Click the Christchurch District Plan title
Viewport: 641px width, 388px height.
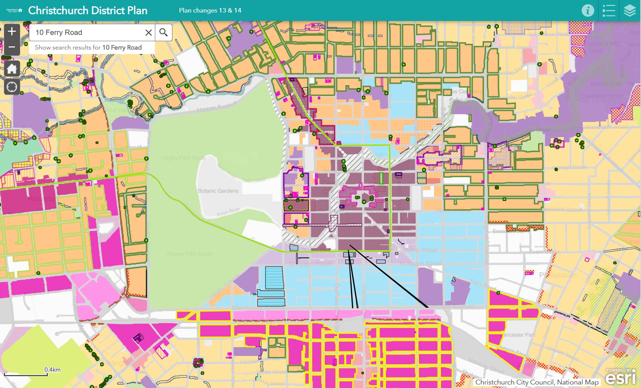(88, 10)
